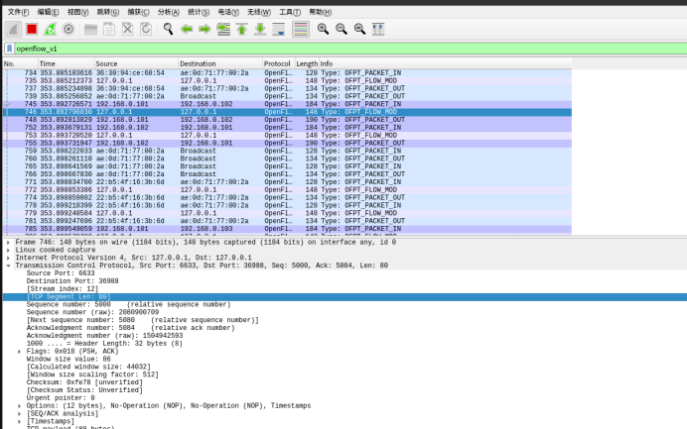The width and height of the screenshot is (687, 429).
Task: Open a capture file (folder icon)
Action: pos(90,30)
